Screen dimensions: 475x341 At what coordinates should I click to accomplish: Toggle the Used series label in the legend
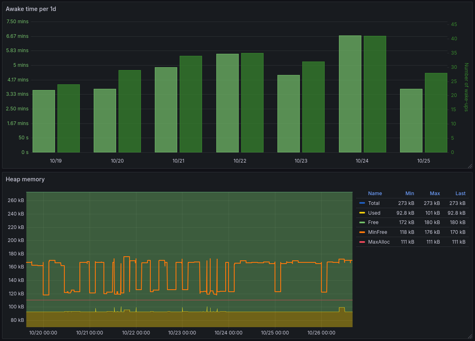pyautogui.click(x=374, y=213)
